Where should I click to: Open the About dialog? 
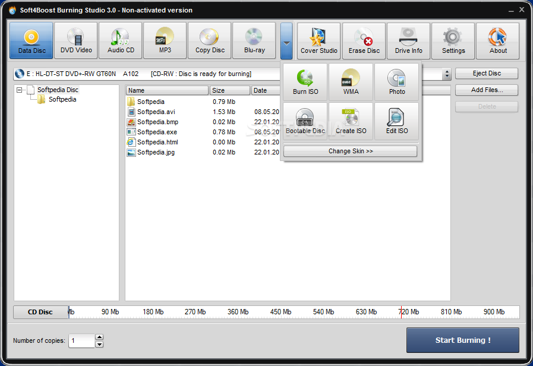[x=498, y=41]
